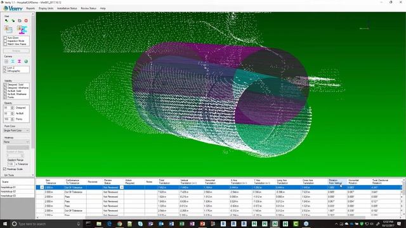
Task: Click the Windows search box
Action: click(46, 224)
